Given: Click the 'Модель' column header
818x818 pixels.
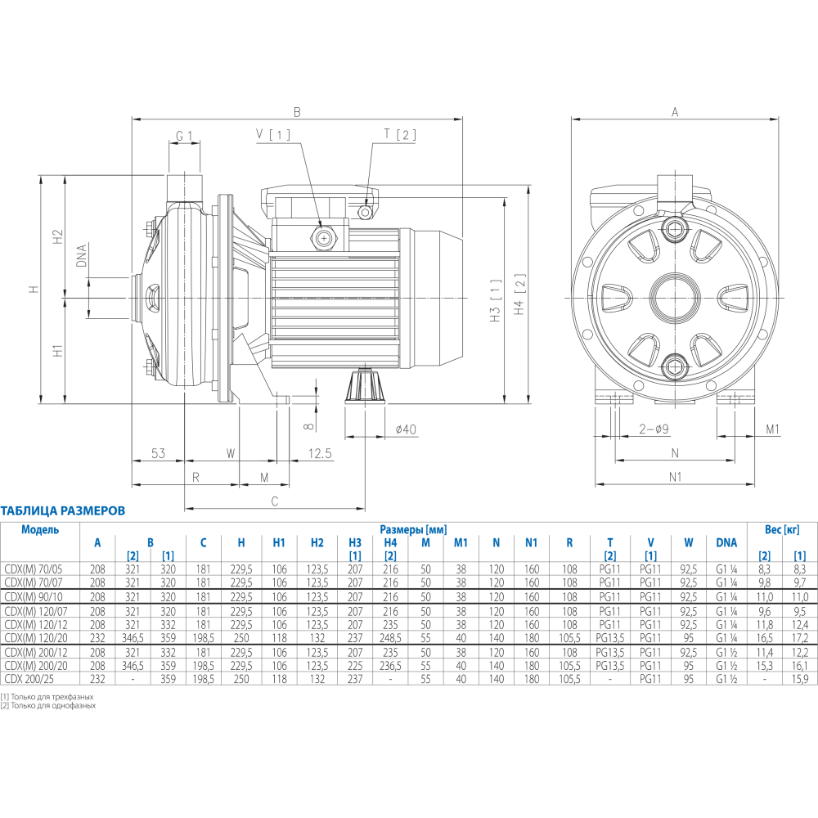Looking at the screenshot, I should click(x=40, y=529).
